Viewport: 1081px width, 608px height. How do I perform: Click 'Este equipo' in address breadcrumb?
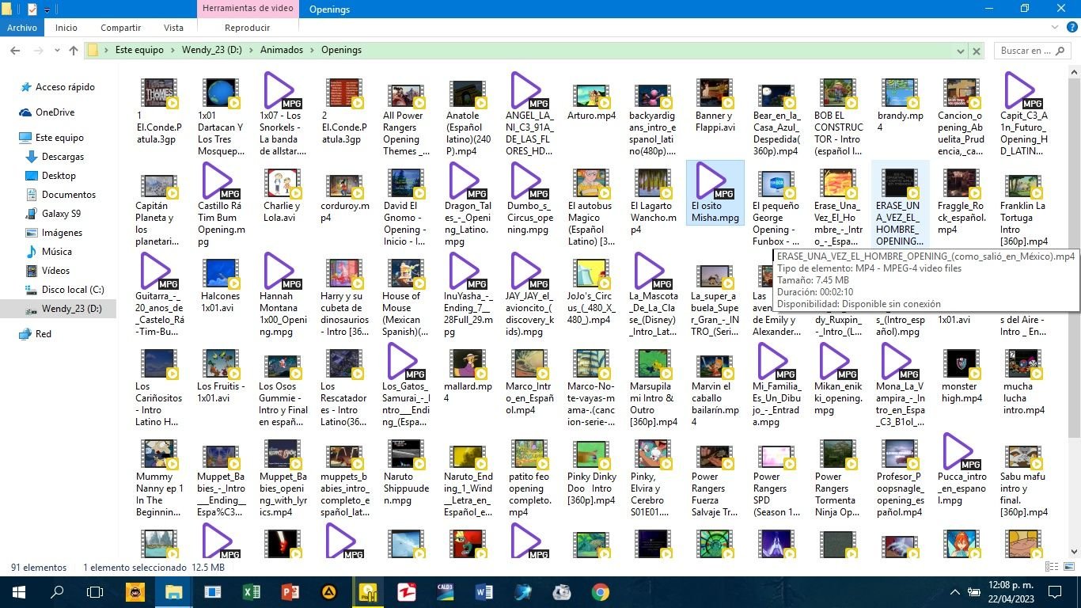[139, 50]
